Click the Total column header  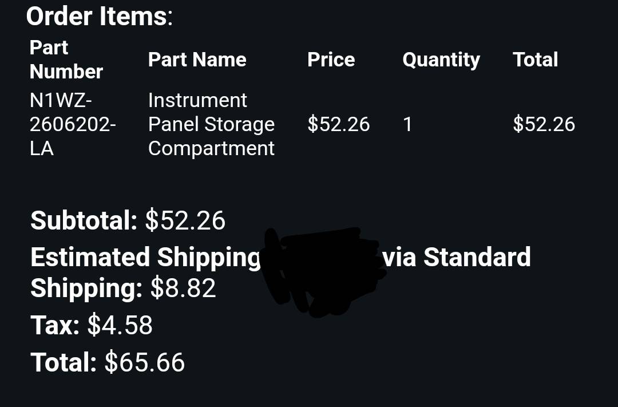point(535,60)
